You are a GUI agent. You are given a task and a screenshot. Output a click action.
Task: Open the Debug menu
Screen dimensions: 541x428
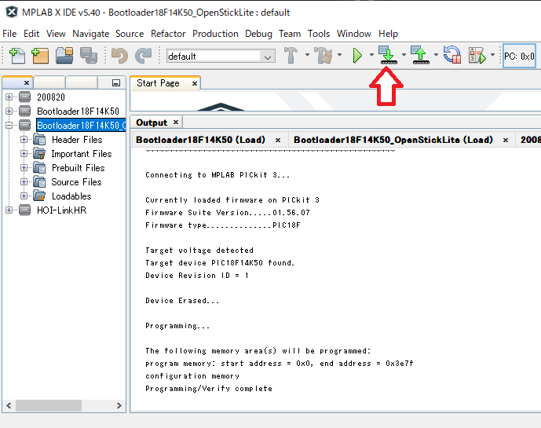point(258,34)
